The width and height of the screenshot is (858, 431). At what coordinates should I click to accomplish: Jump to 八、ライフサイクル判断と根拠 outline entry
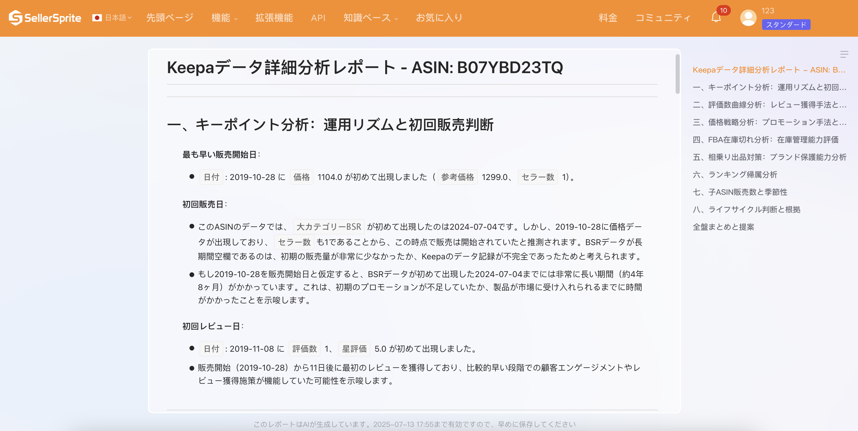746,209
